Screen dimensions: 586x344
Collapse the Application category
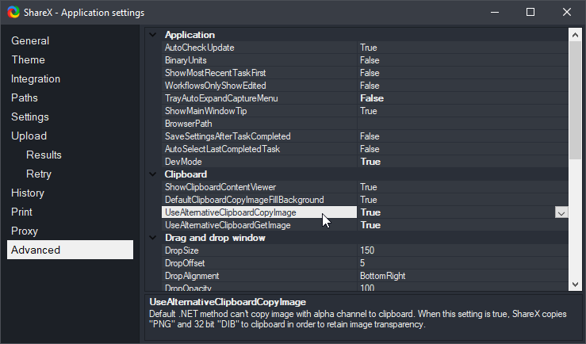[x=152, y=35]
